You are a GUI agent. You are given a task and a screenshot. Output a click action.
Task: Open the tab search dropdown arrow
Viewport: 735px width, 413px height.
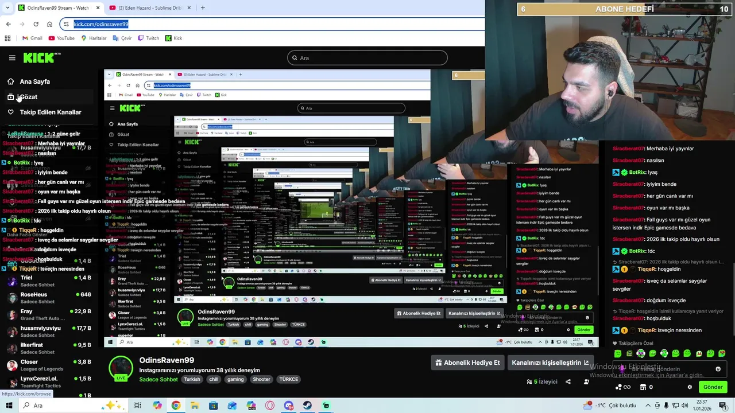(x=7, y=7)
